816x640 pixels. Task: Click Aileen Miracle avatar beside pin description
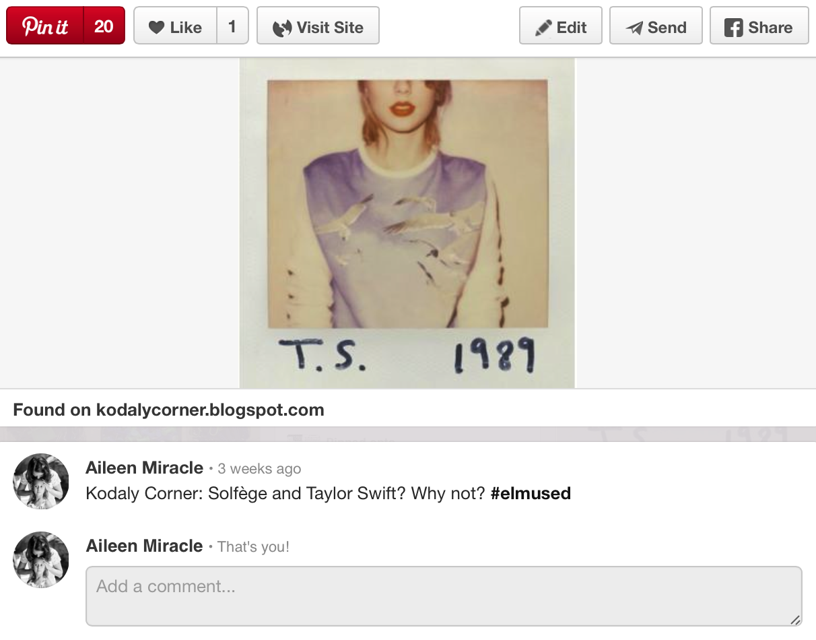[41, 481]
